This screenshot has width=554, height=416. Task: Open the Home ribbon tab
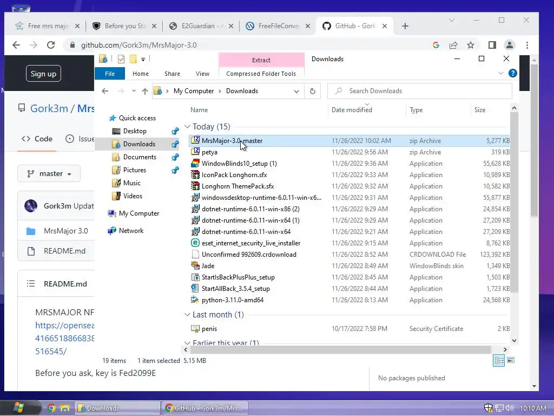tap(141, 74)
